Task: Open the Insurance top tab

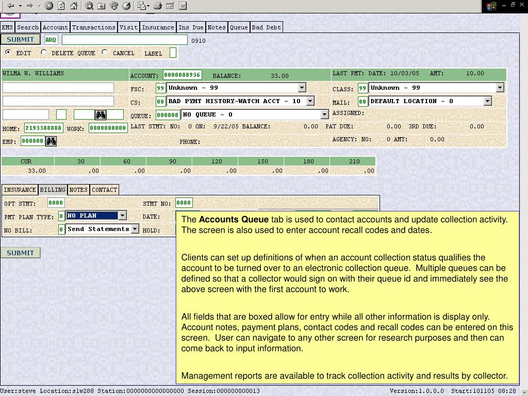Action: [158, 27]
